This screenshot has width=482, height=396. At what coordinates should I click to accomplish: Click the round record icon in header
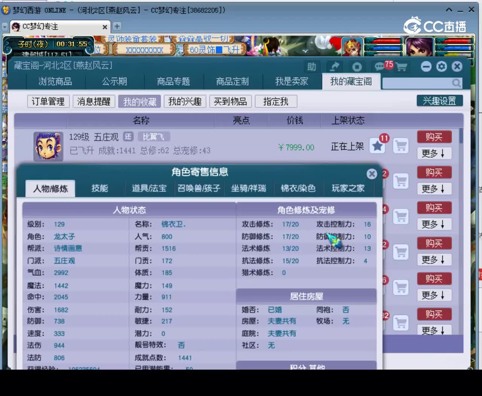(x=357, y=67)
